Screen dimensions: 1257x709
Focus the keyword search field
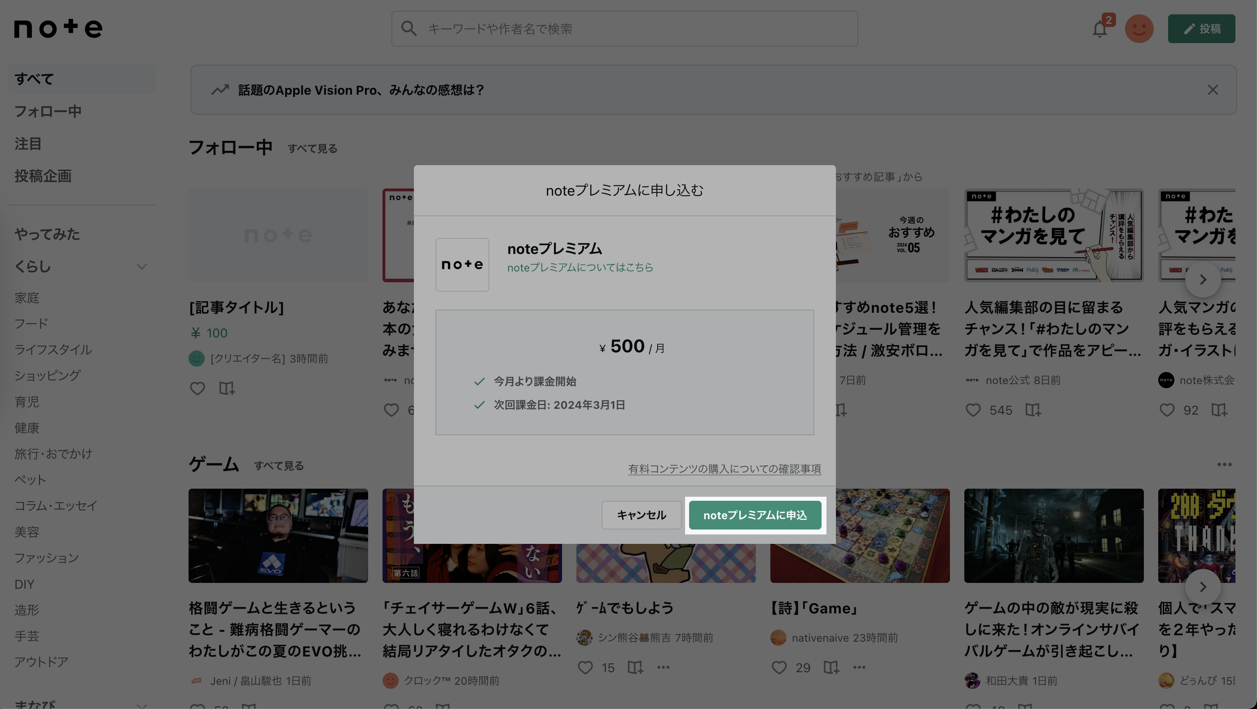pyautogui.click(x=624, y=29)
